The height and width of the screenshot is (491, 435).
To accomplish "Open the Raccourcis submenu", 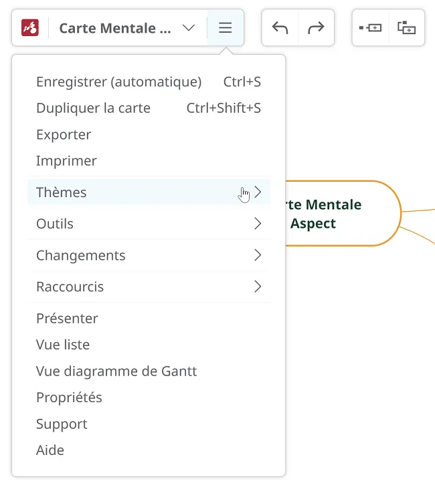I will point(149,287).
